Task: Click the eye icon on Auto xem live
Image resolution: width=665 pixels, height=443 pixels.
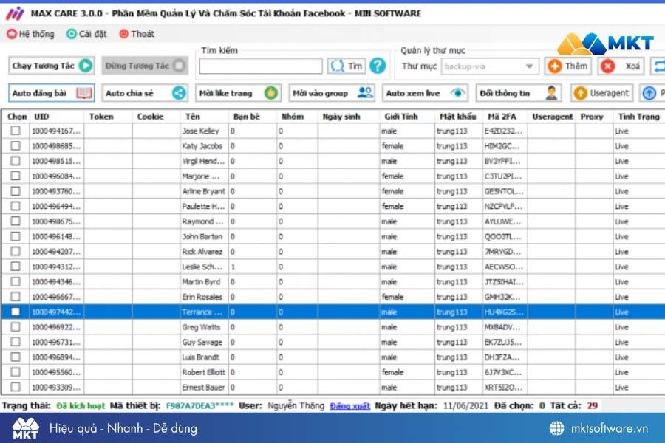Action: (x=459, y=93)
